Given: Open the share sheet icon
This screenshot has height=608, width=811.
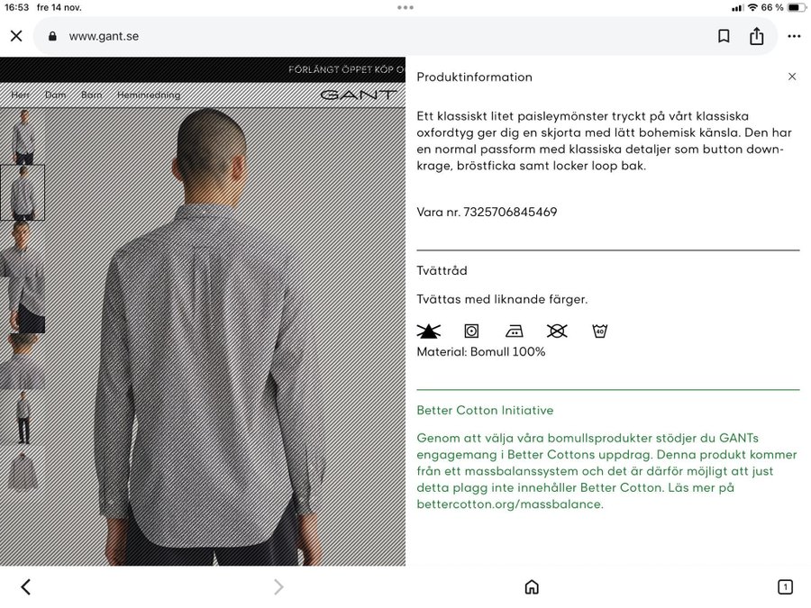Looking at the screenshot, I should (756, 36).
